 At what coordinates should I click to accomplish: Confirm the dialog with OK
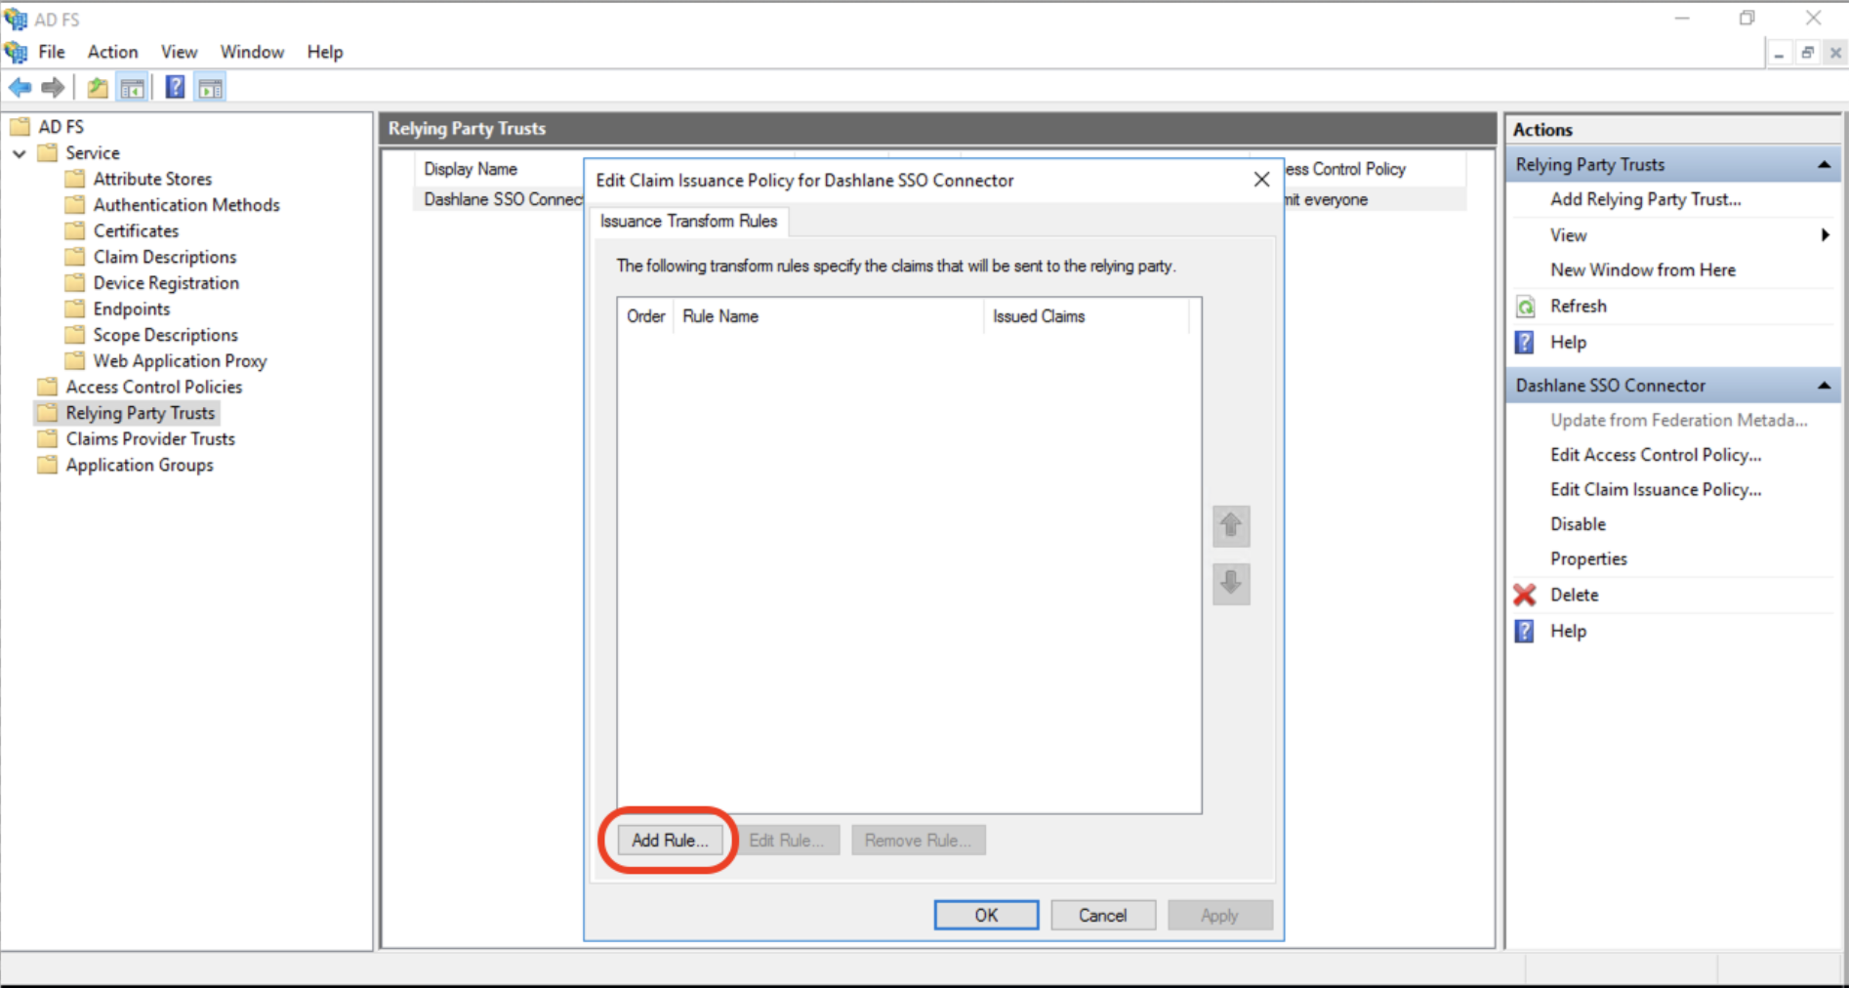coord(986,916)
